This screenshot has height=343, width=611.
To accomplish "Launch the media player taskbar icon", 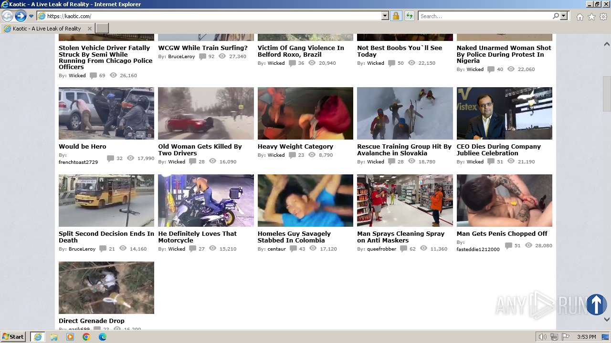I will pos(70,337).
